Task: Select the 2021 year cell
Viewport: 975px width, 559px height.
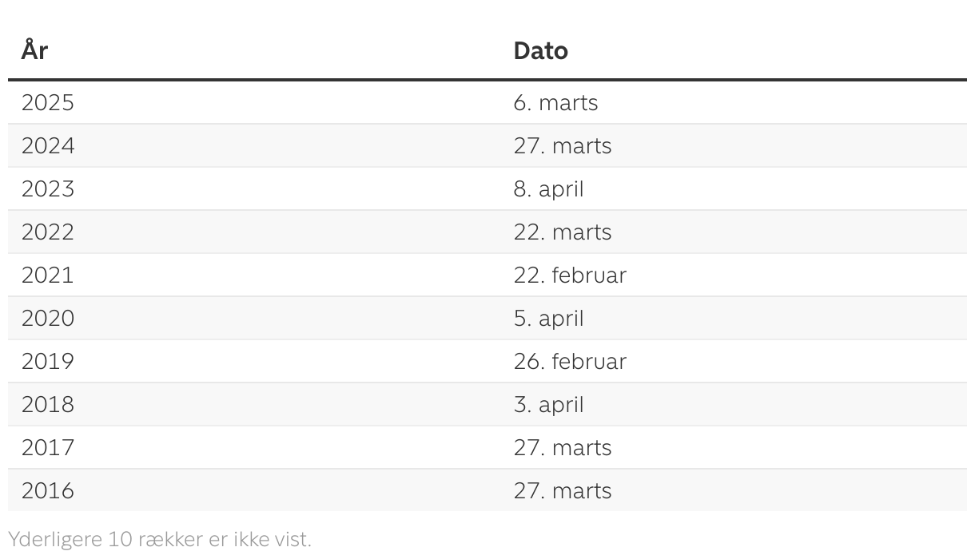Action: pos(47,276)
